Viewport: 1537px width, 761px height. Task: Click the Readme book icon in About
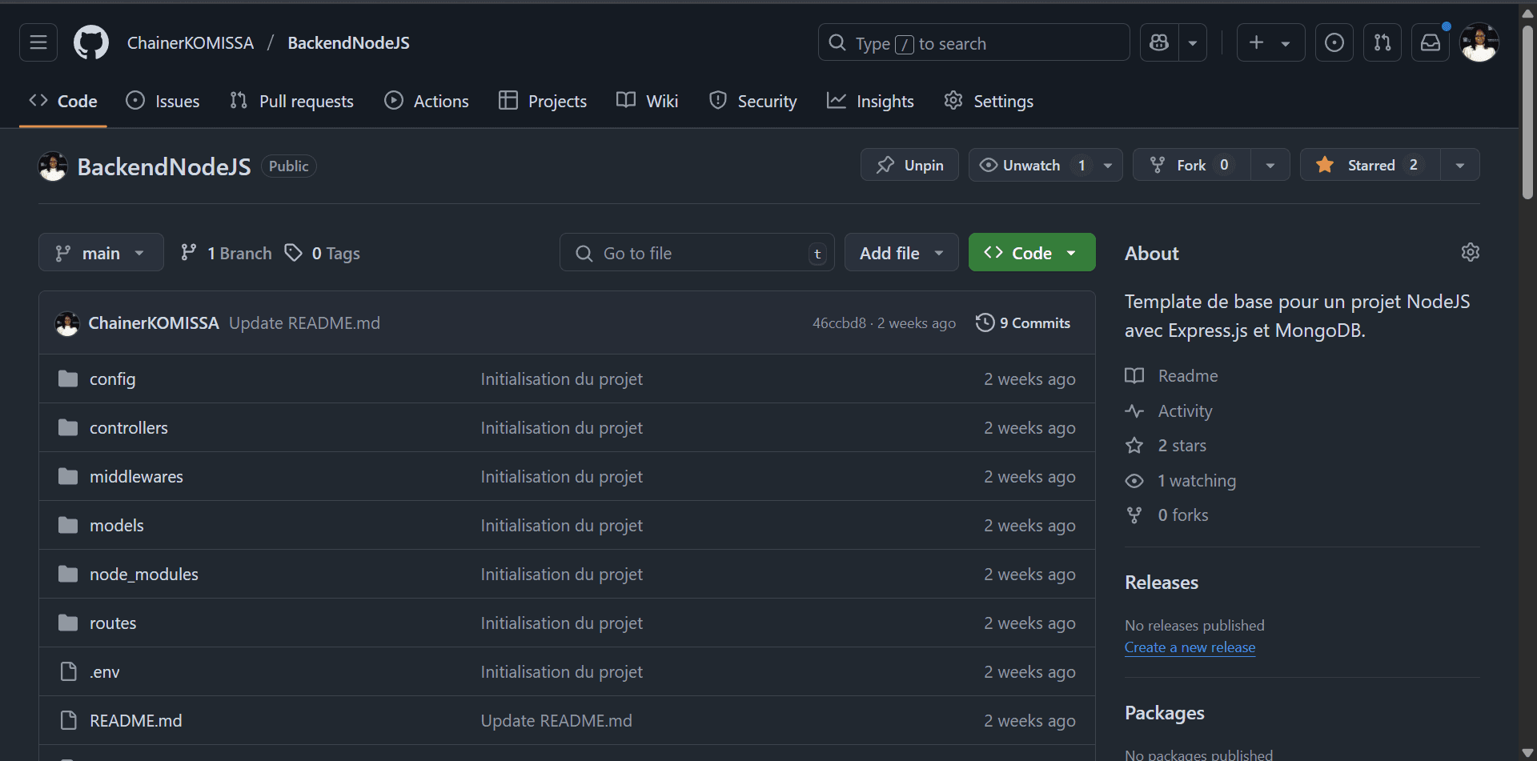tap(1134, 375)
